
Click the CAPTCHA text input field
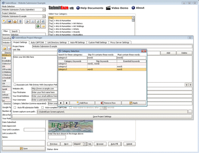point(57,137)
